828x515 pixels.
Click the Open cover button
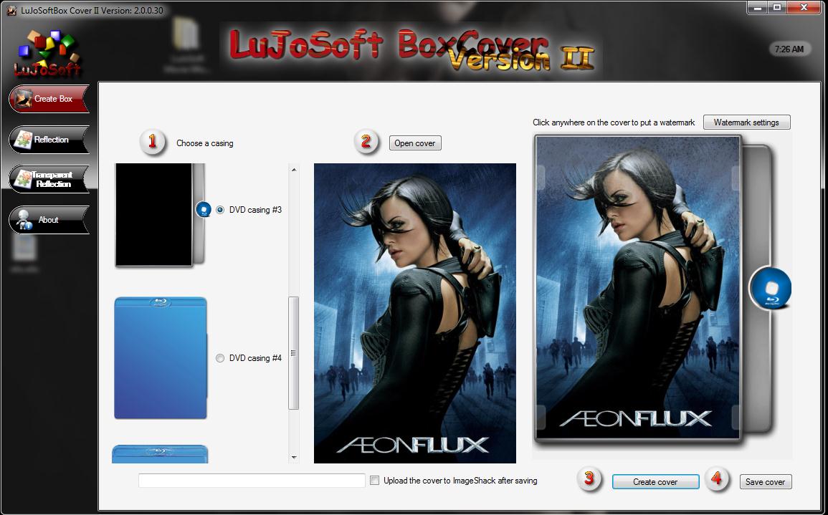click(x=415, y=143)
